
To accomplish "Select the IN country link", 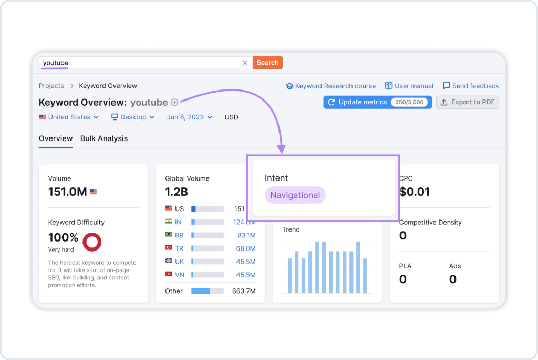I will click(178, 222).
